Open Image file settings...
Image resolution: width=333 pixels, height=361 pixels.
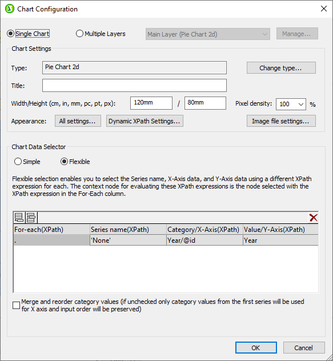pos(281,121)
